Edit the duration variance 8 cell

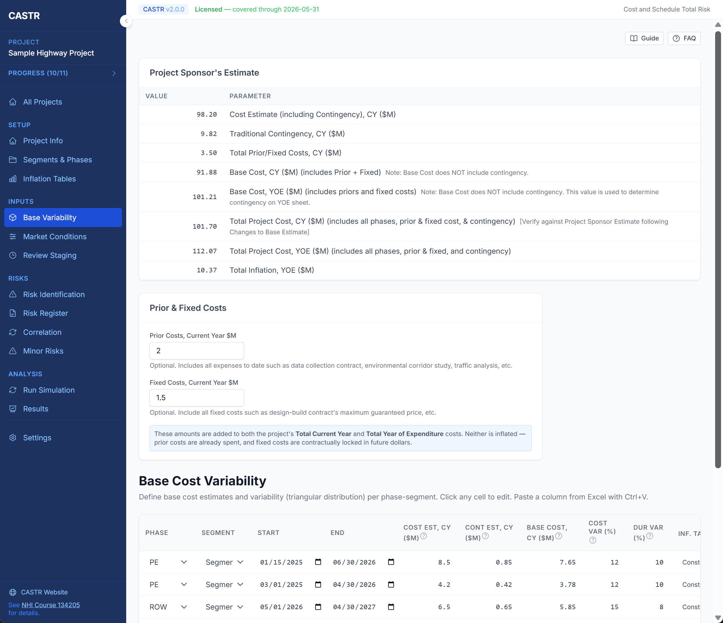tap(649, 607)
